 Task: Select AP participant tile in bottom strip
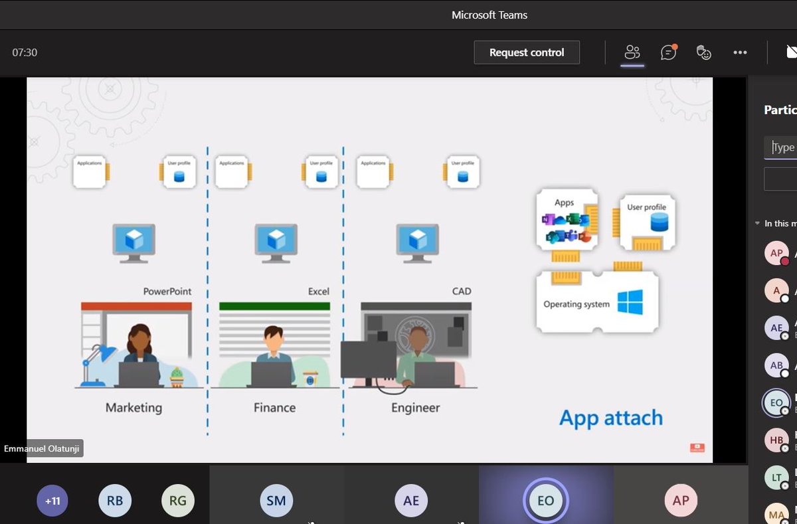pyautogui.click(x=681, y=495)
